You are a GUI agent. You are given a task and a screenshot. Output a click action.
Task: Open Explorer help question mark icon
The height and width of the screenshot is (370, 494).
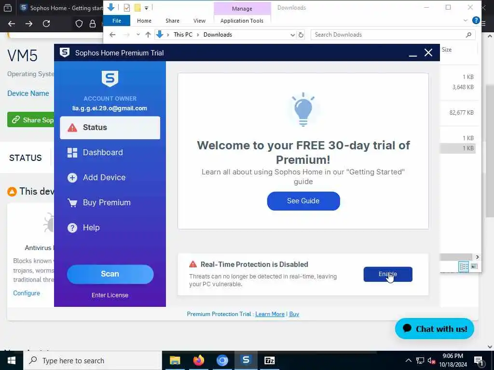(476, 20)
